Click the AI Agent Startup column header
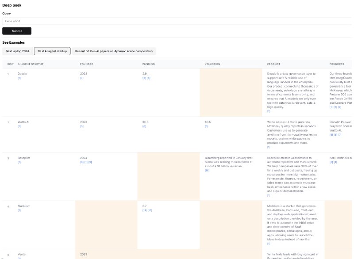Image resolution: width=354 pixels, height=259 pixels. coord(31,64)
